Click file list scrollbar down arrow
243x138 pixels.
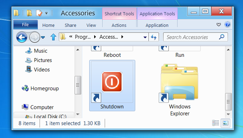[x=228, y=114]
